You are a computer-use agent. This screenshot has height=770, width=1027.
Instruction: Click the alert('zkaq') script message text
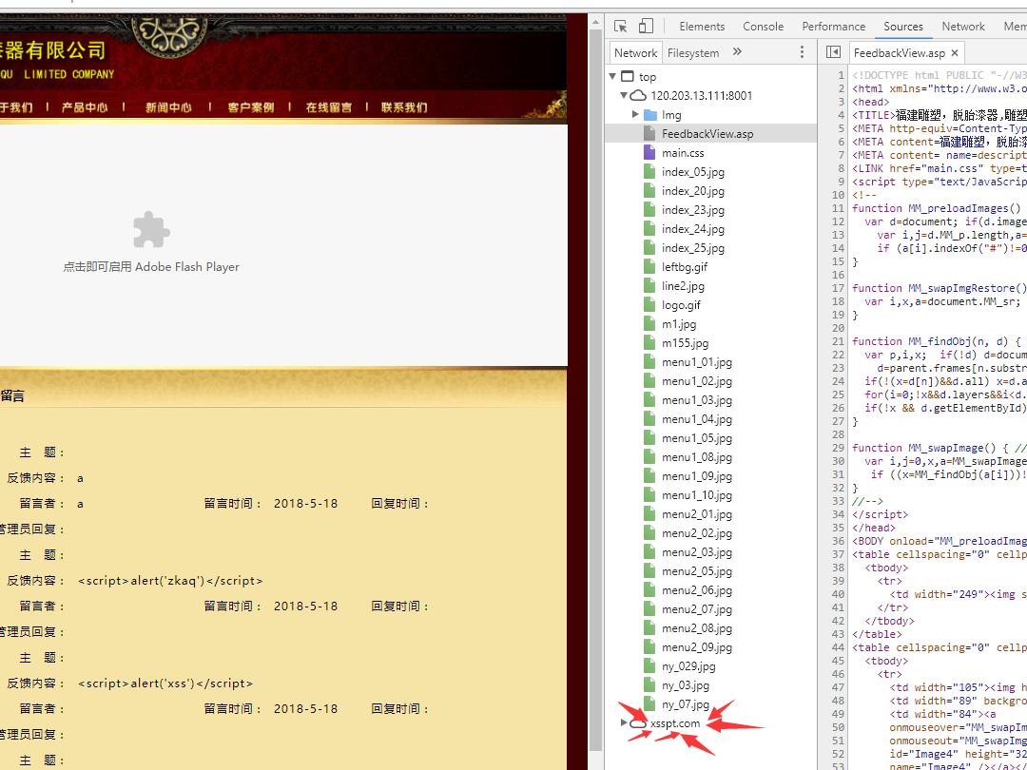pyautogui.click(x=170, y=581)
